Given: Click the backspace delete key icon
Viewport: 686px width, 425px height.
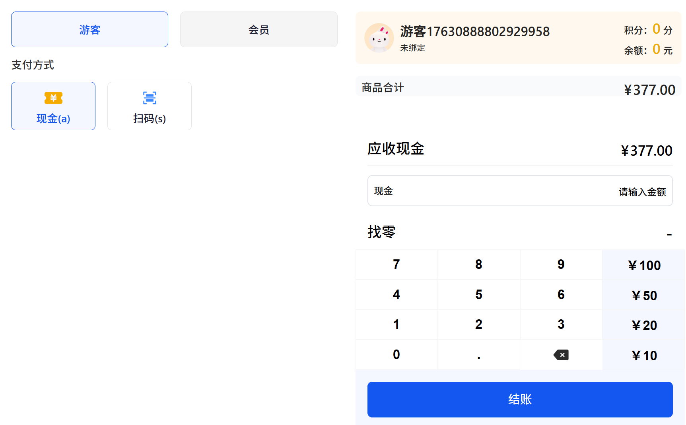Looking at the screenshot, I should click(x=561, y=355).
